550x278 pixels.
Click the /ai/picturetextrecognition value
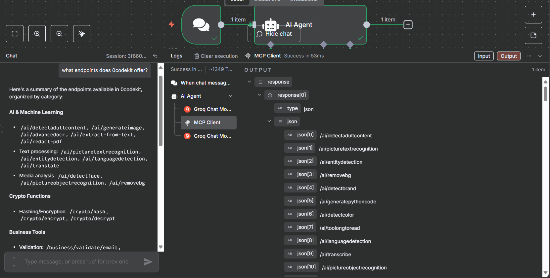pyautogui.click(x=348, y=149)
